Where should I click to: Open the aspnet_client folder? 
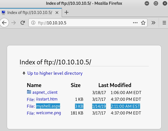[45, 92]
